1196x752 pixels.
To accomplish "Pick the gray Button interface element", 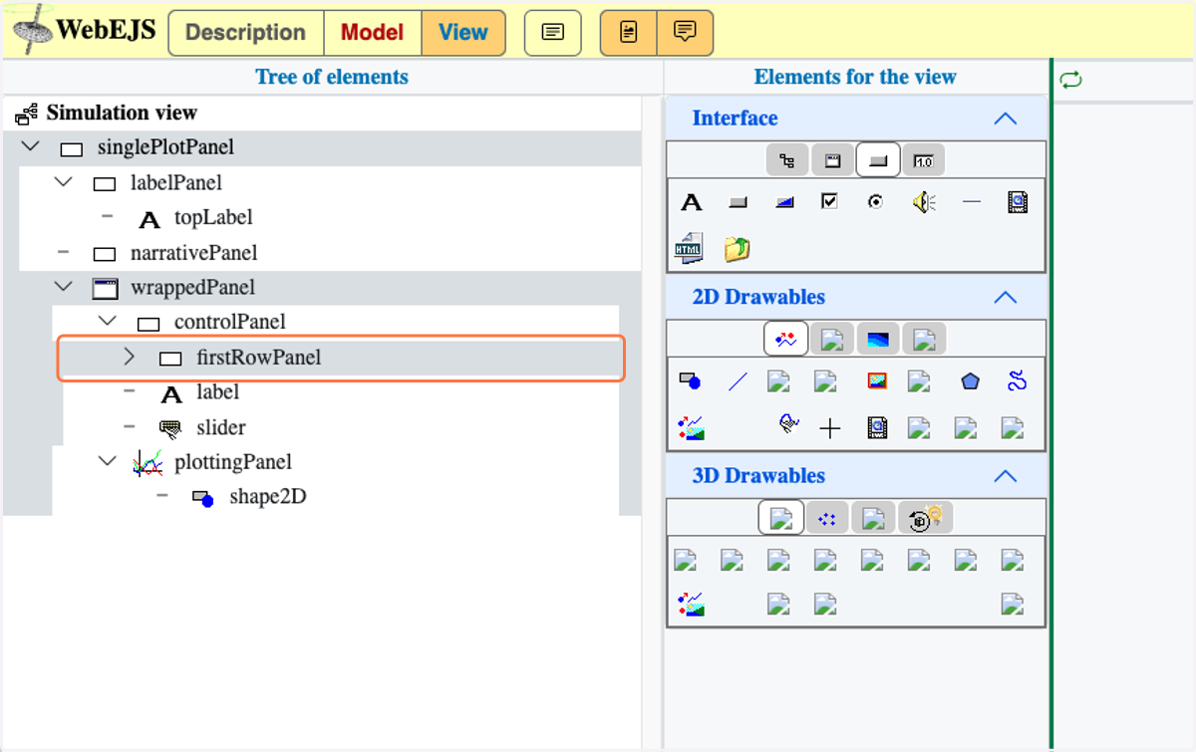I will tap(739, 202).
